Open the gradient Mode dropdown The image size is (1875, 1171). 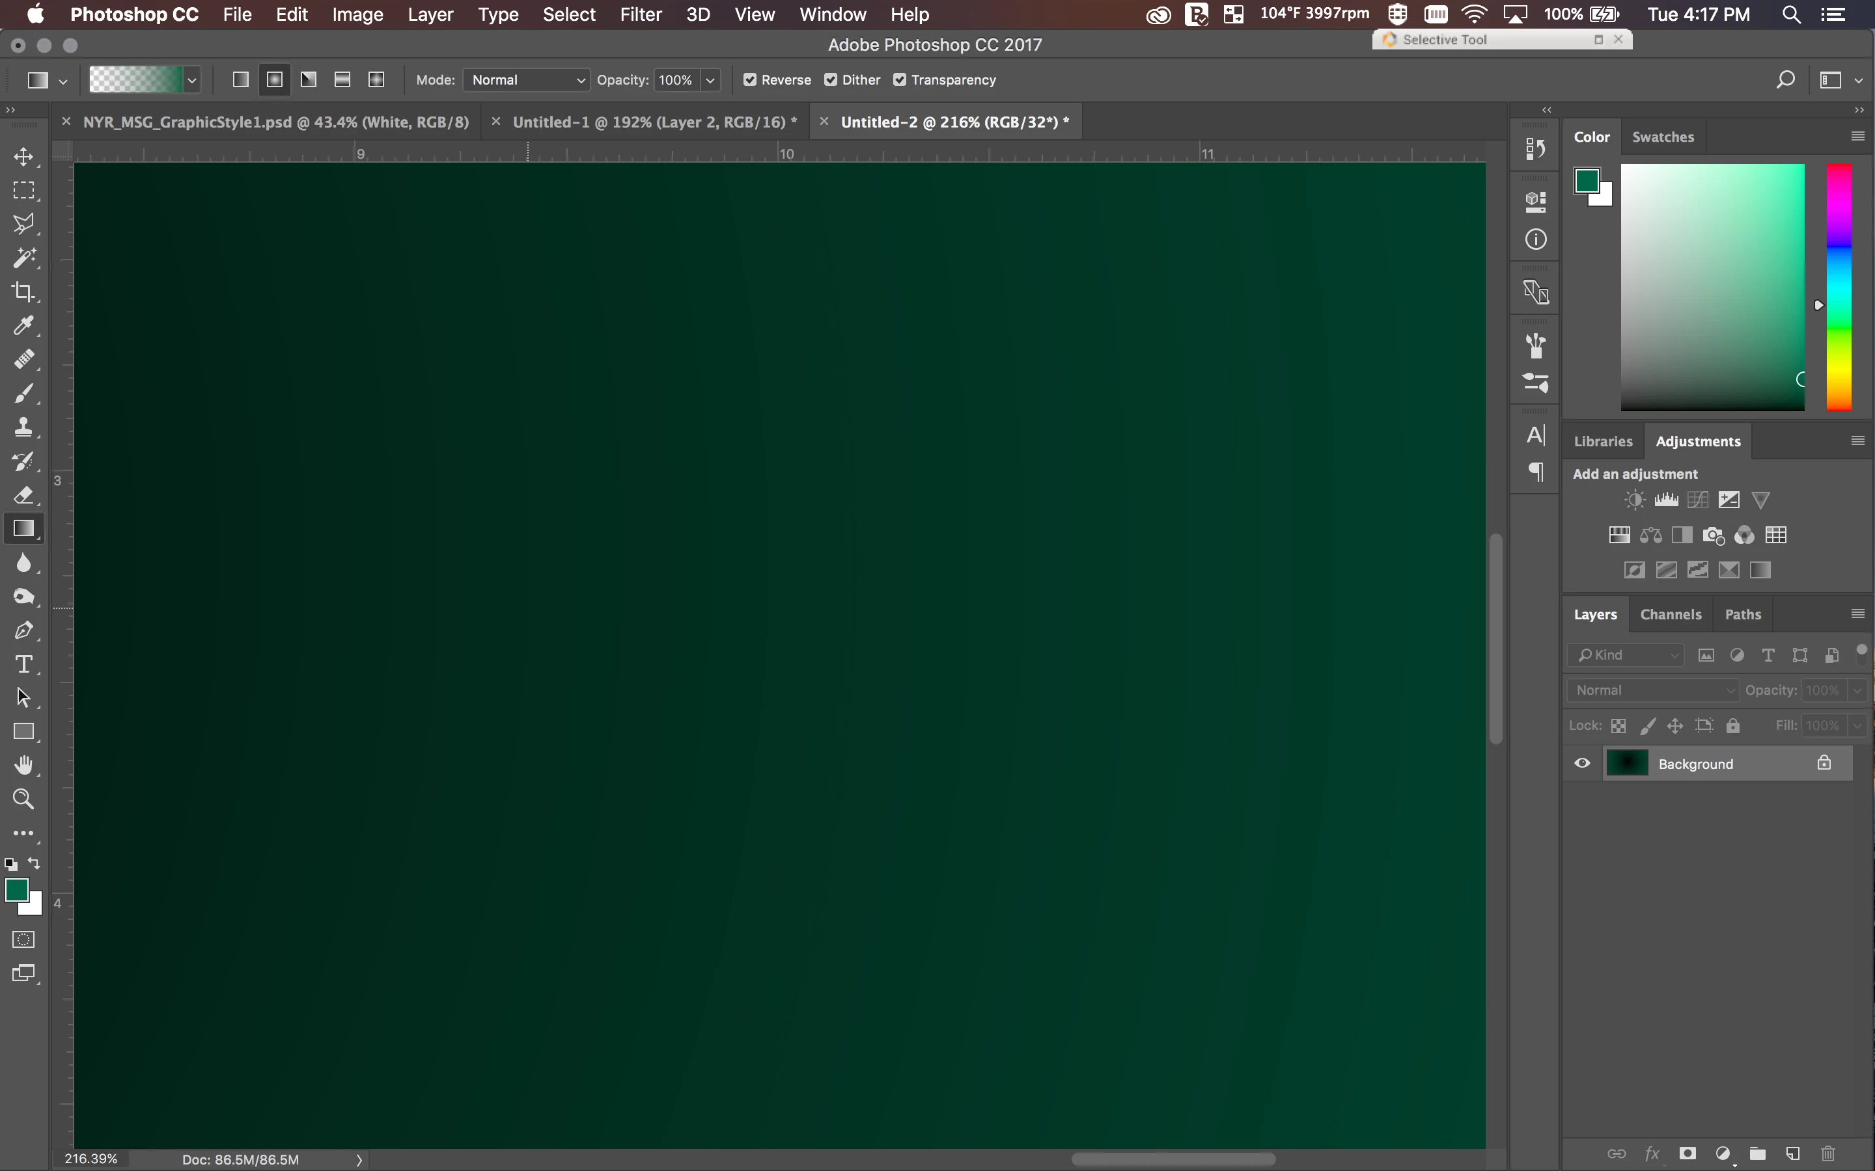(526, 80)
